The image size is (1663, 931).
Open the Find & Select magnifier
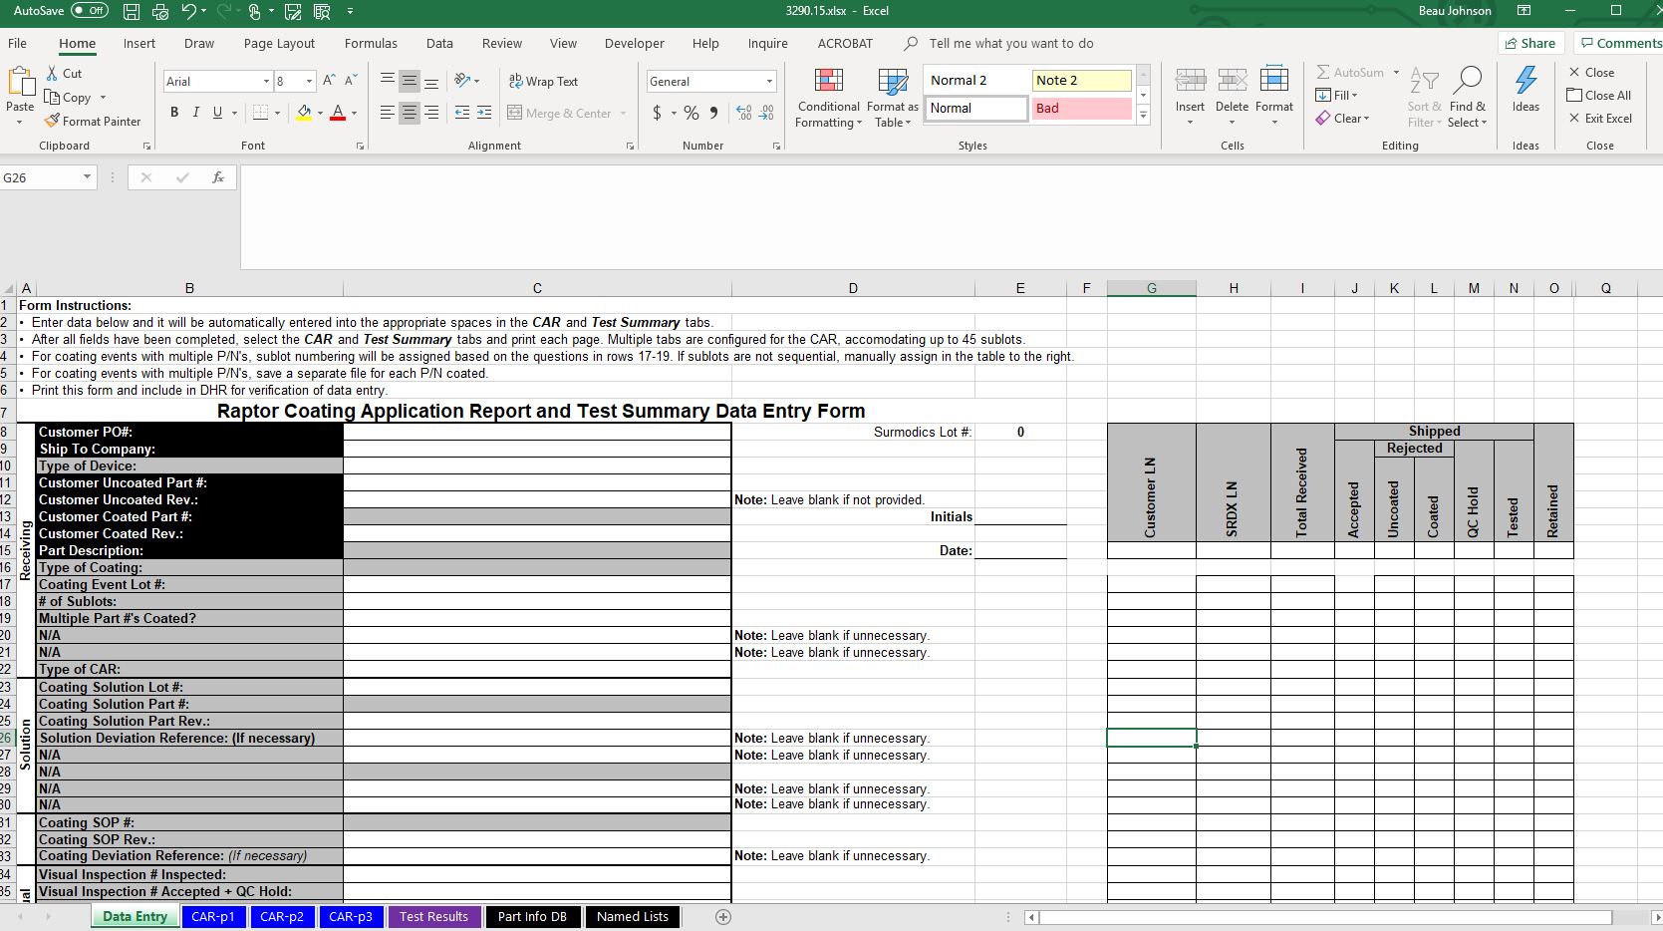pos(1468,81)
